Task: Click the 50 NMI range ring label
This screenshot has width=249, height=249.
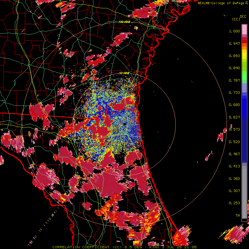Action: (124, 73)
